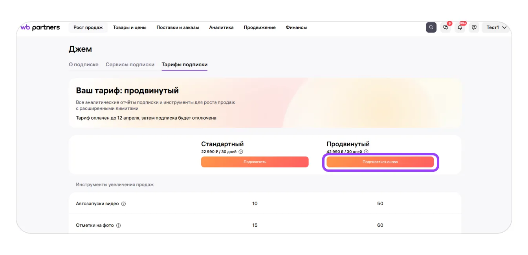Viewport: 528px width, 255px height.
Task: Expand the Тест1 account dropdown
Action: 496,27
